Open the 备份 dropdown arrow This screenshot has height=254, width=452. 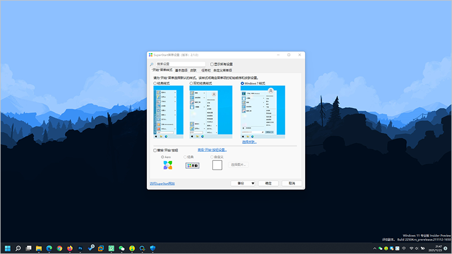253,183
